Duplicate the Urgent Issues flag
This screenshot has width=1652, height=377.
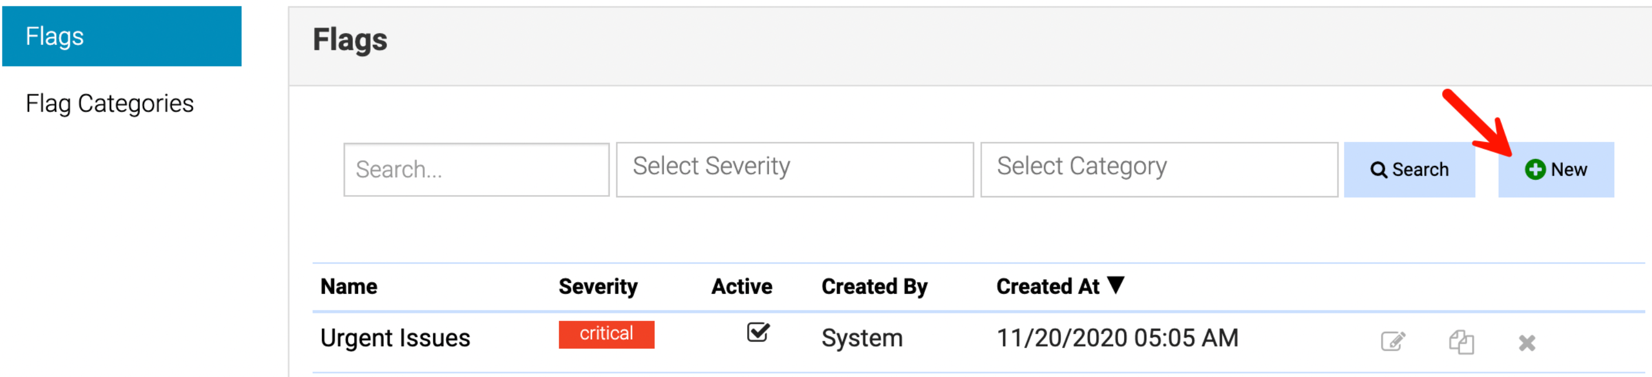tap(1461, 341)
